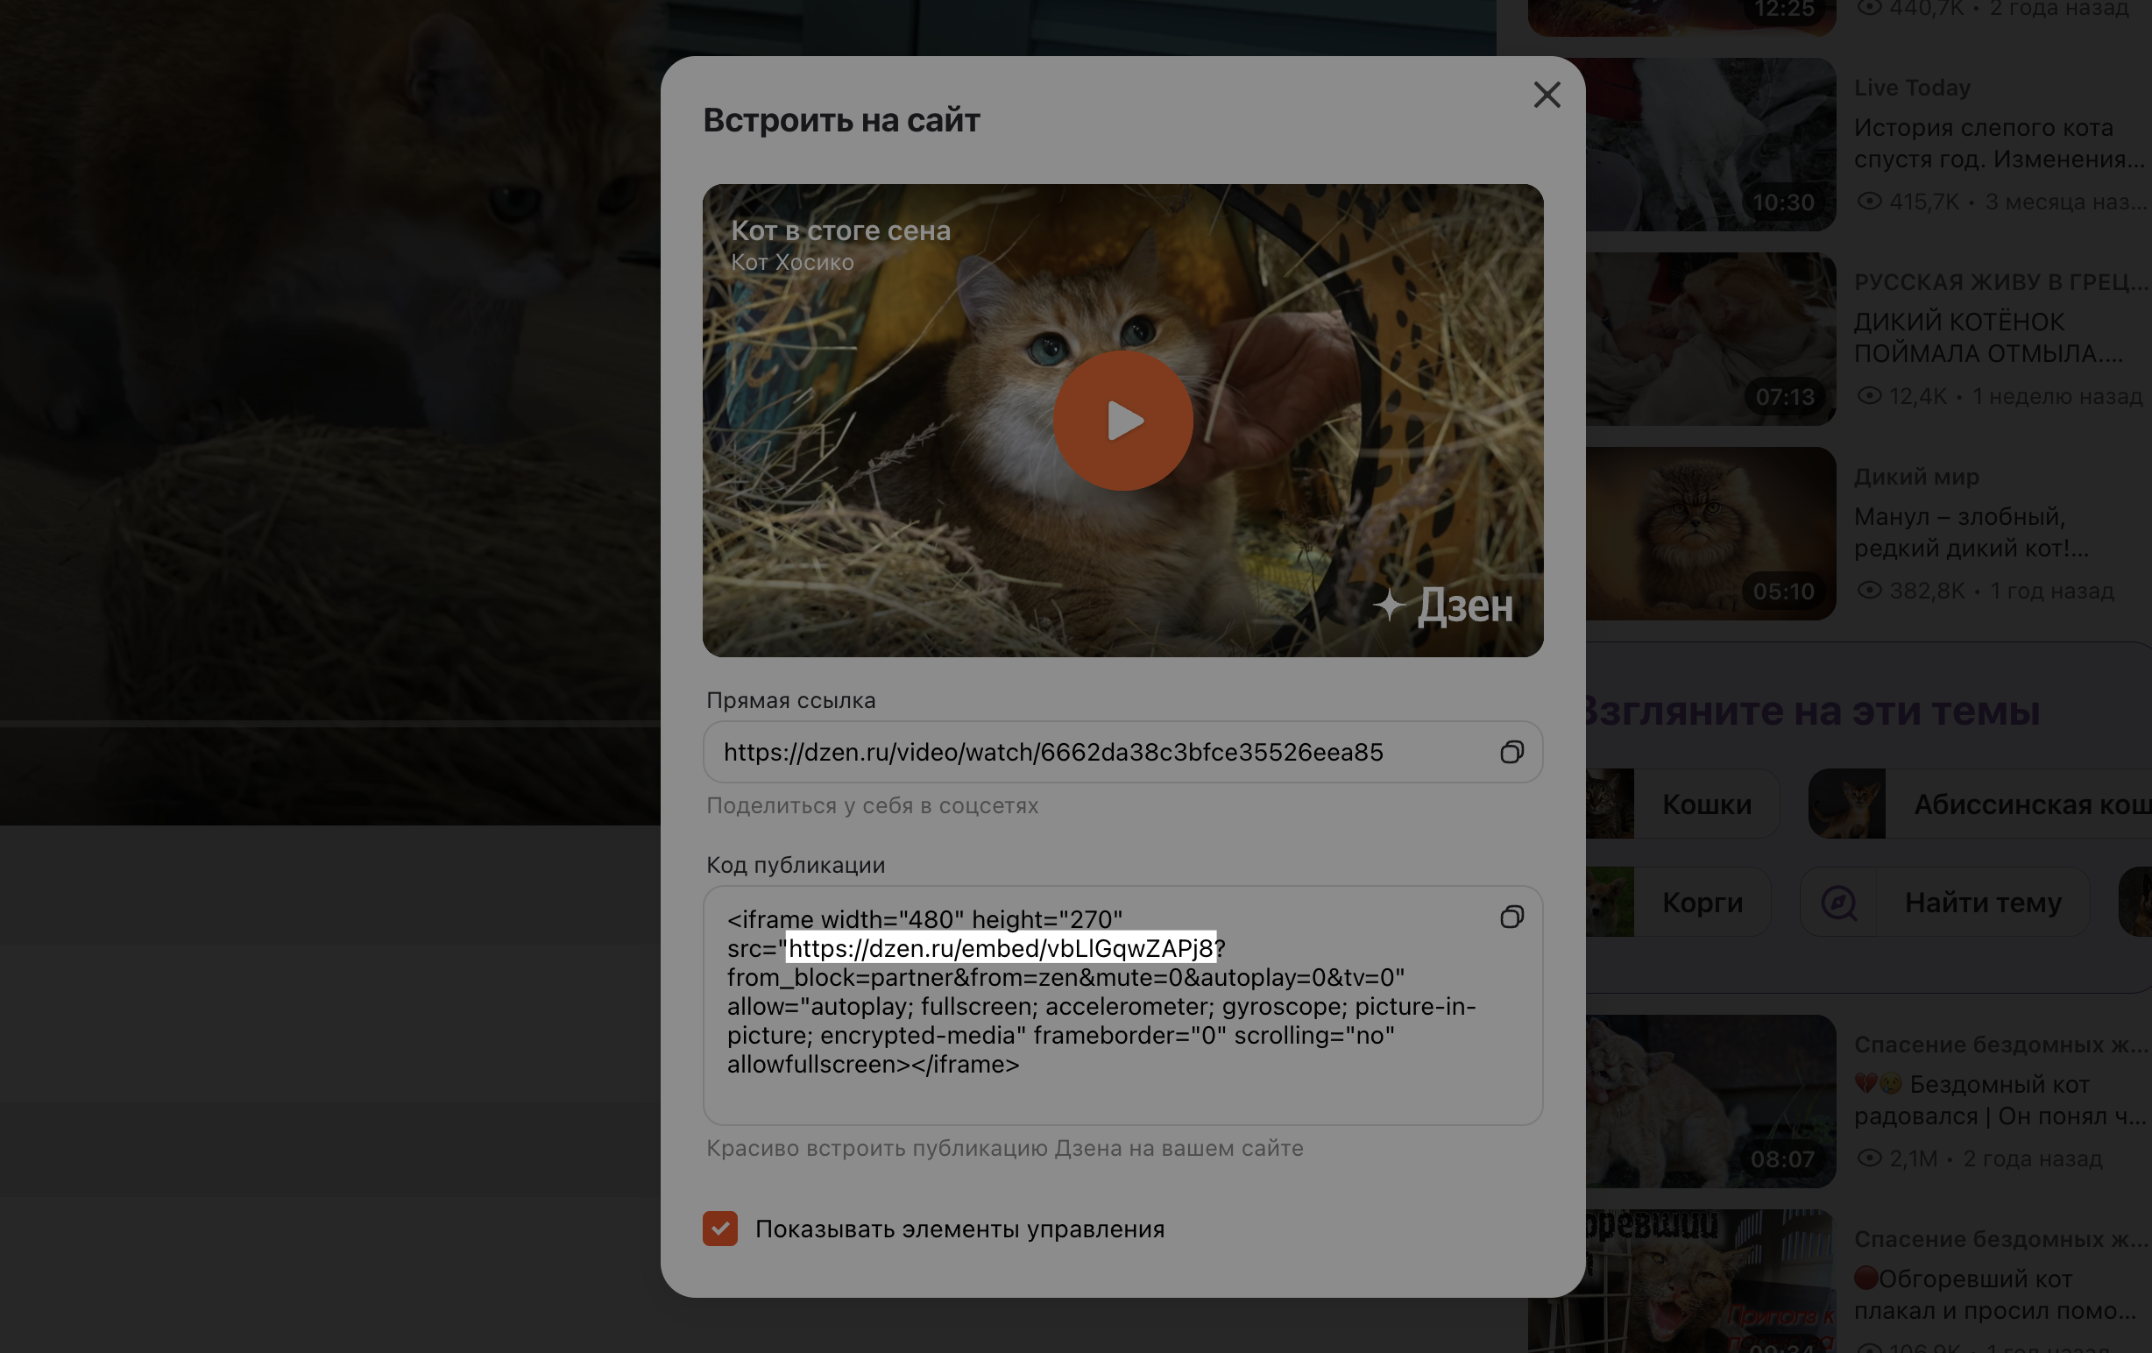Open the Кот Хосико channel link
2152x1353 pixels.
793,263
